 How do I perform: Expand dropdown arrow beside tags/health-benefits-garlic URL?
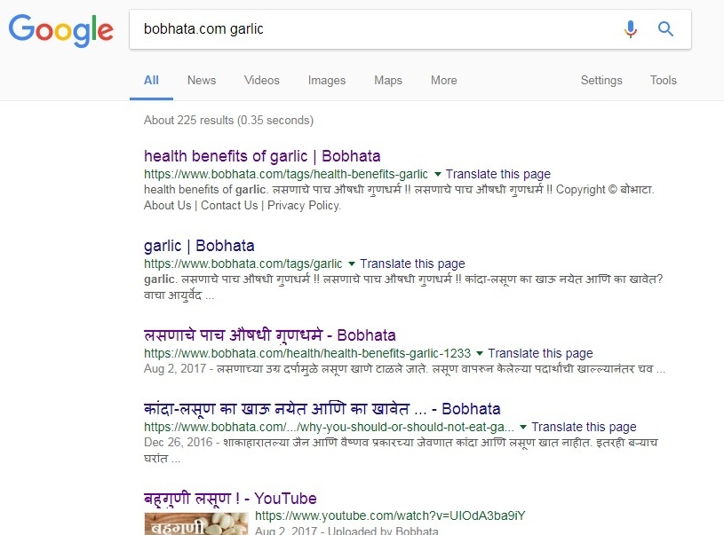click(438, 174)
